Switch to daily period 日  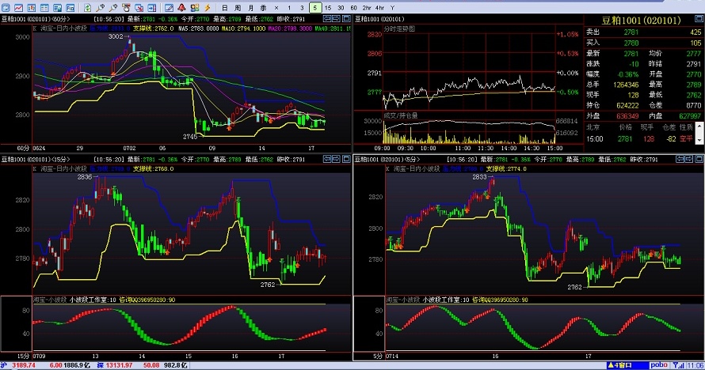coord(225,8)
